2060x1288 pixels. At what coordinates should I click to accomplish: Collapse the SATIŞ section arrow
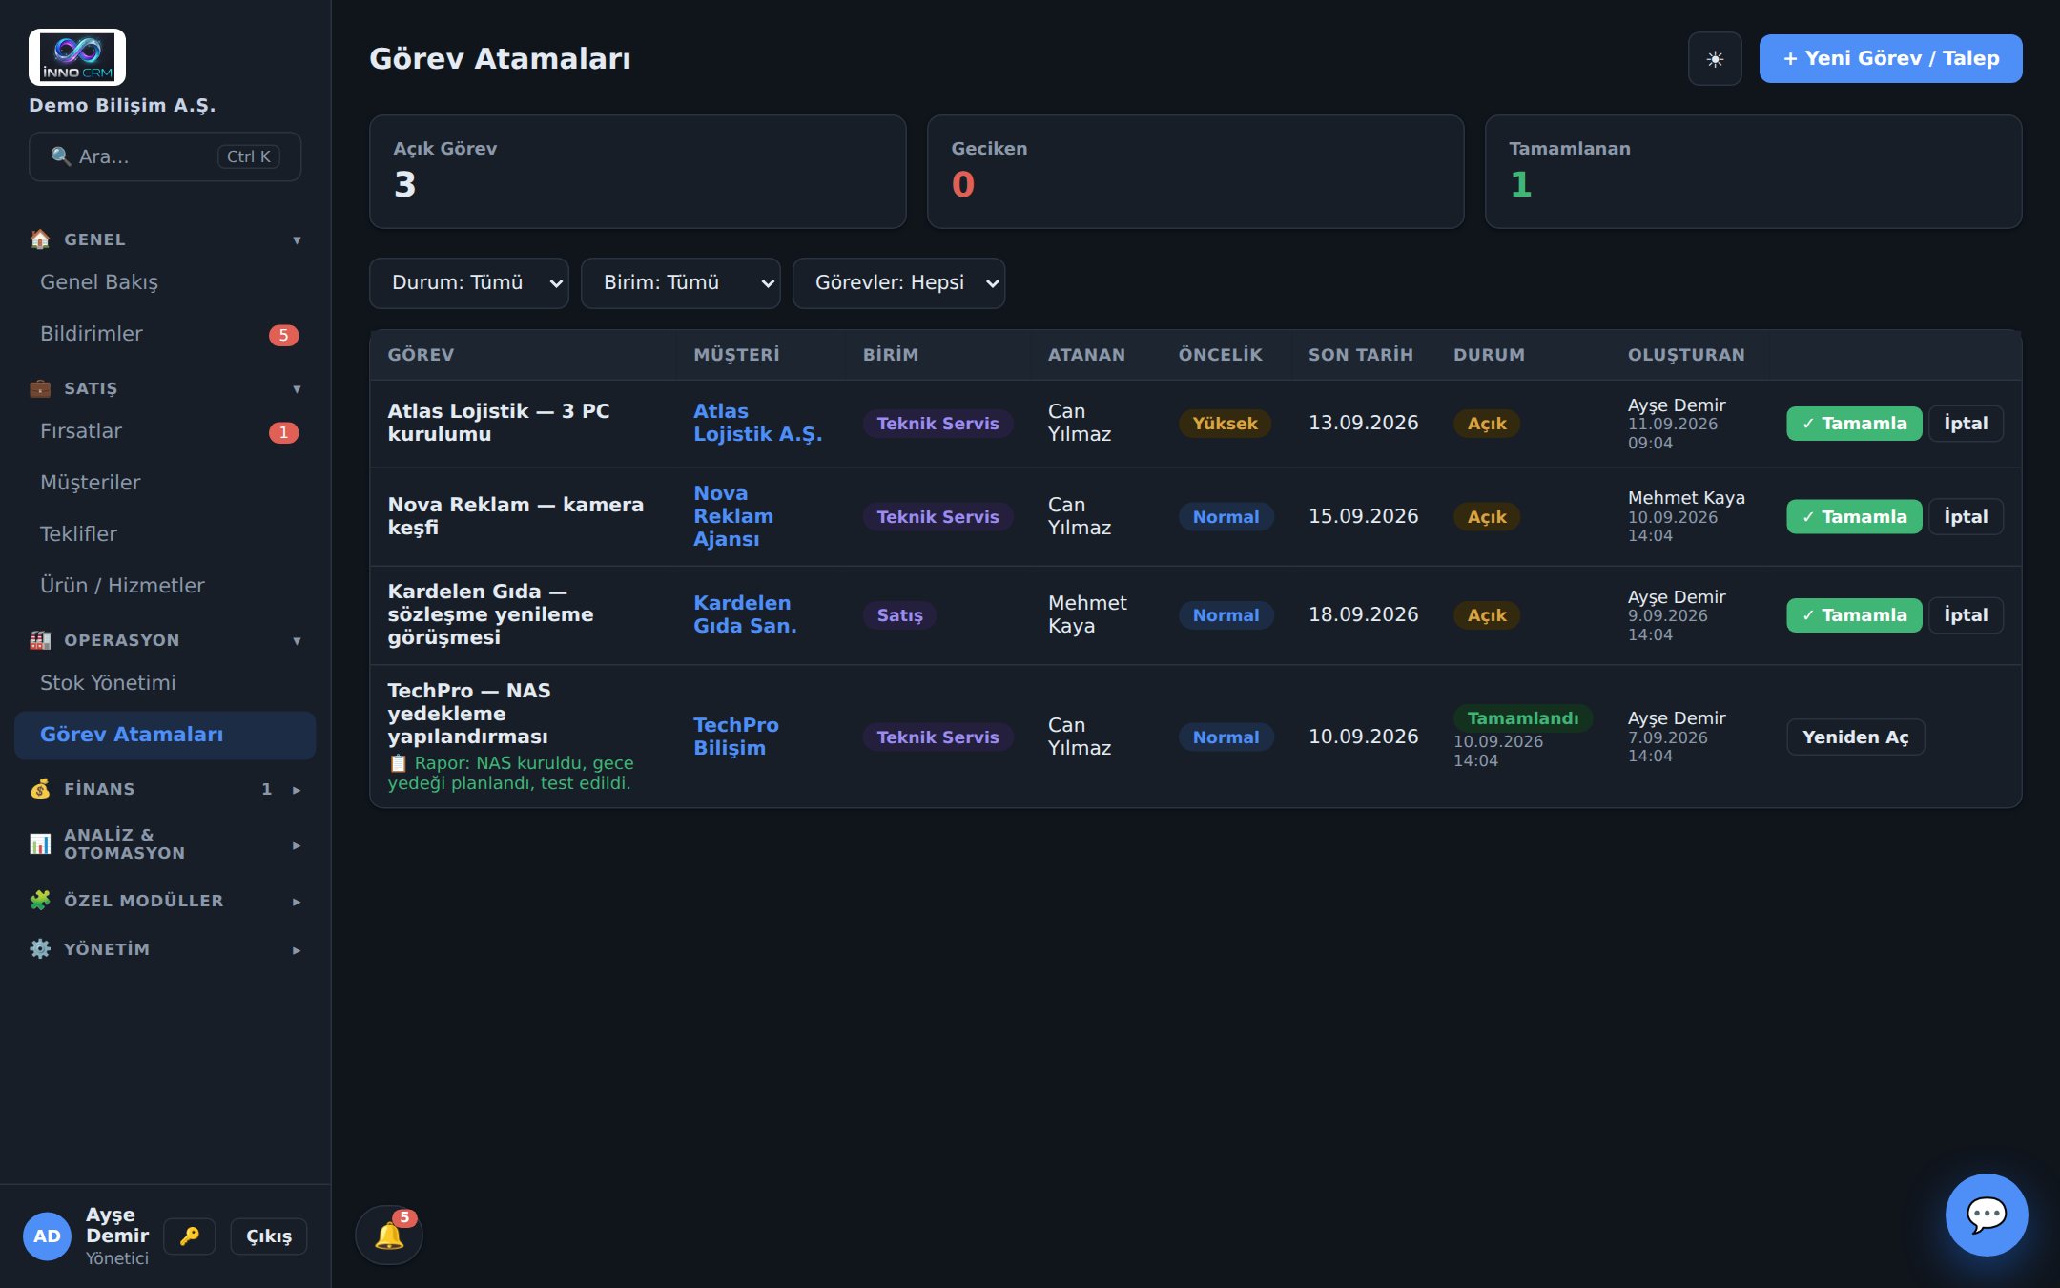point(297,389)
